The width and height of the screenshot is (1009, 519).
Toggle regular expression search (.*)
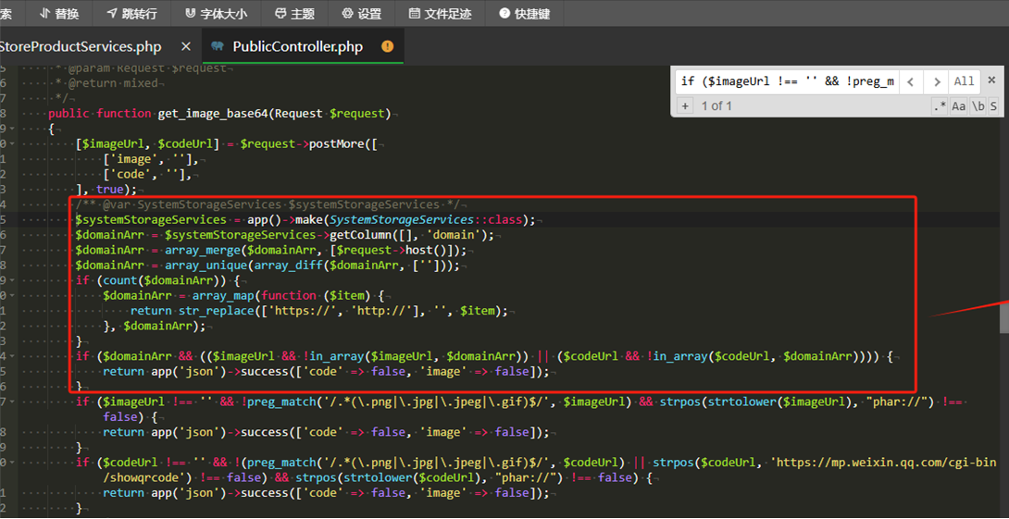tap(940, 106)
